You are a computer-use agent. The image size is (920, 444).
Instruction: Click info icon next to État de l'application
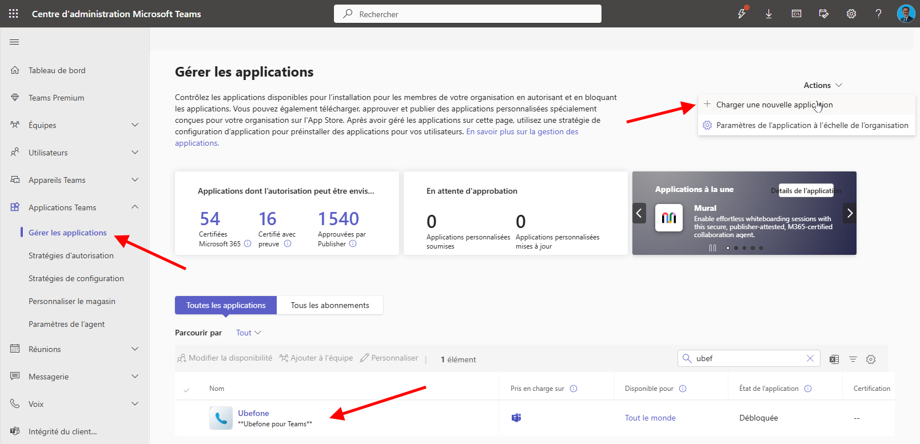(x=808, y=389)
